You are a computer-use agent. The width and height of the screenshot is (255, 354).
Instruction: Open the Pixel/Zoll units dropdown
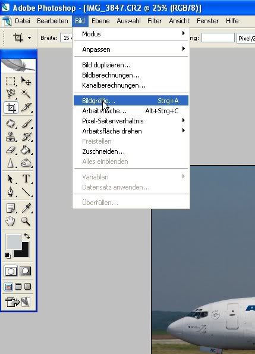[x=245, y=38]
